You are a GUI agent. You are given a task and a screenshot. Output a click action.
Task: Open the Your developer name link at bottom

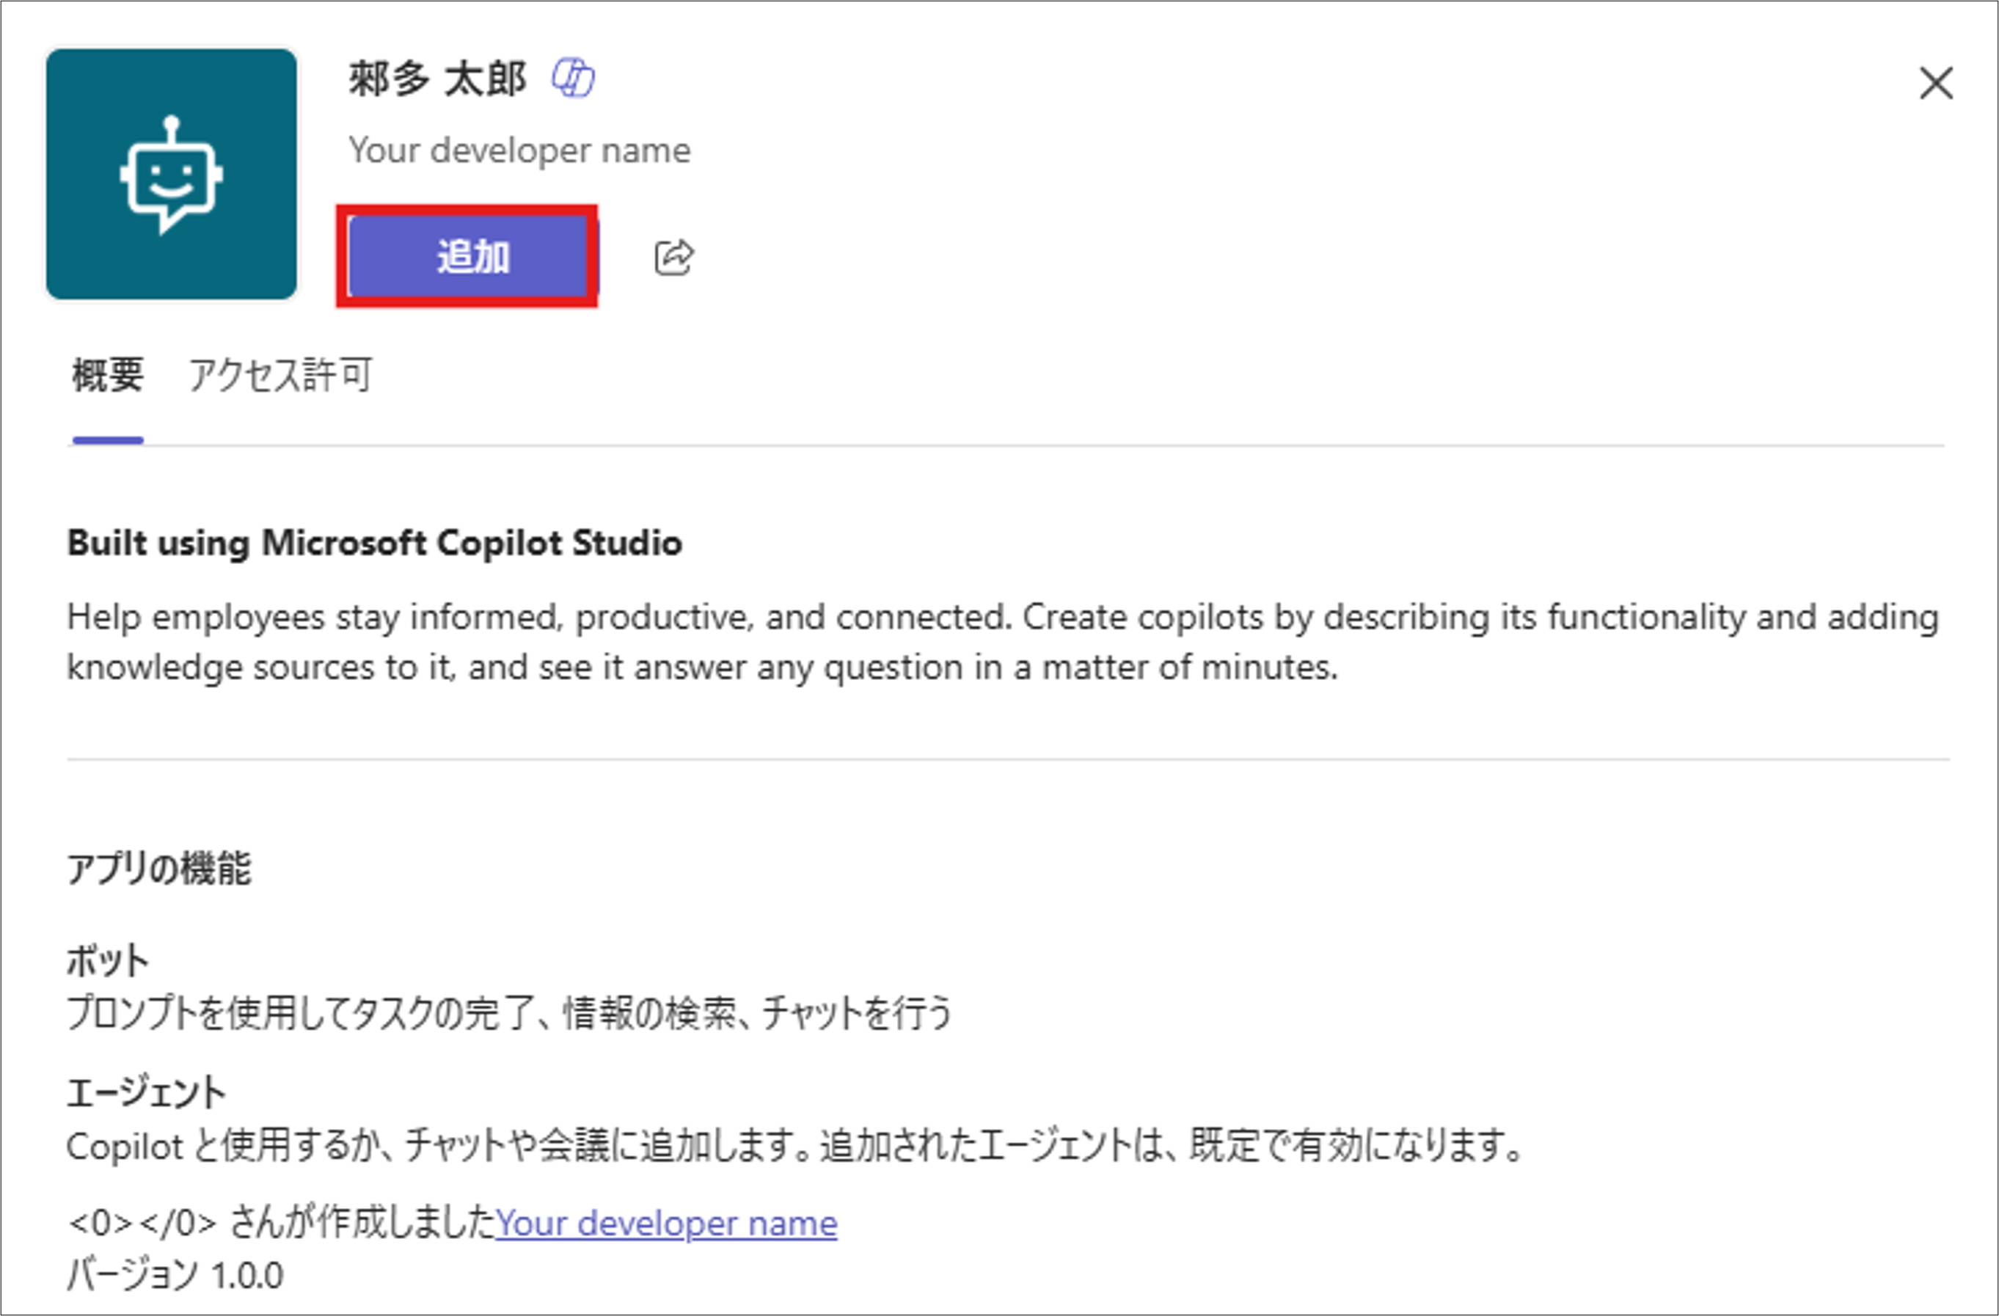tap(666, 1224)
